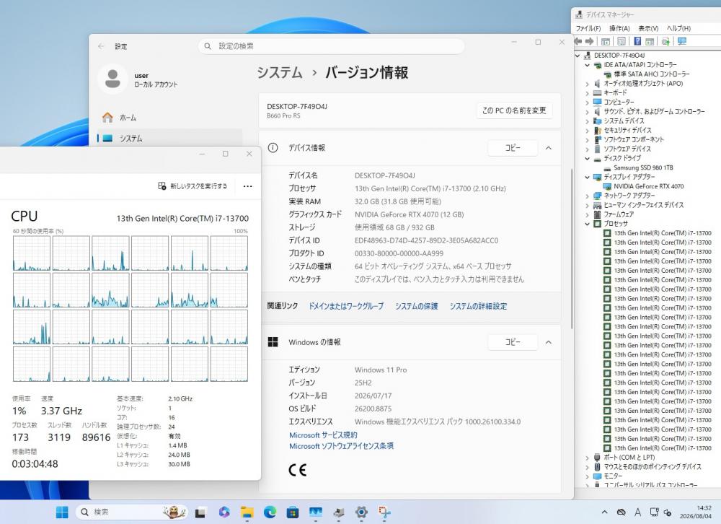Select Samsung SSD 980 1TB device
This screenshot has height=524, width=721.
643,167
